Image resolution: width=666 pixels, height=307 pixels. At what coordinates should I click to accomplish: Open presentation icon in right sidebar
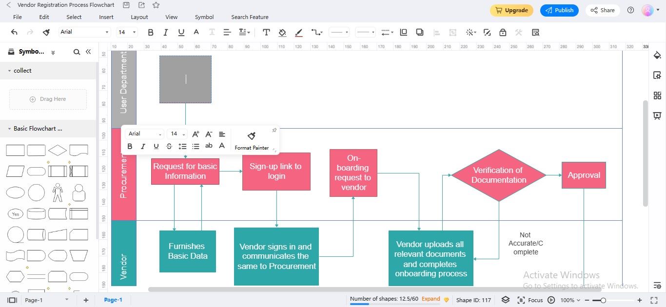point(657,116)
